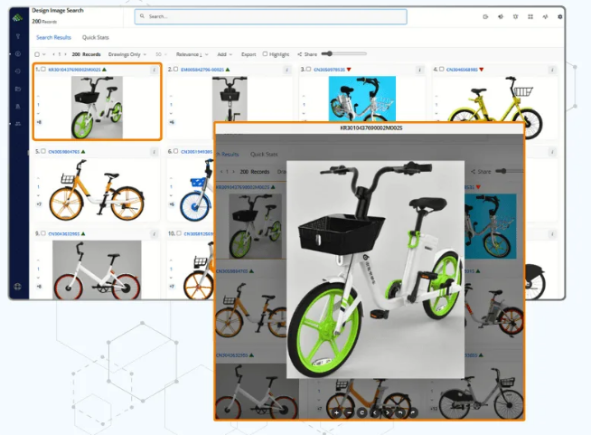Click the zoom in button in image viewer
591x435 pixels.
336,412
